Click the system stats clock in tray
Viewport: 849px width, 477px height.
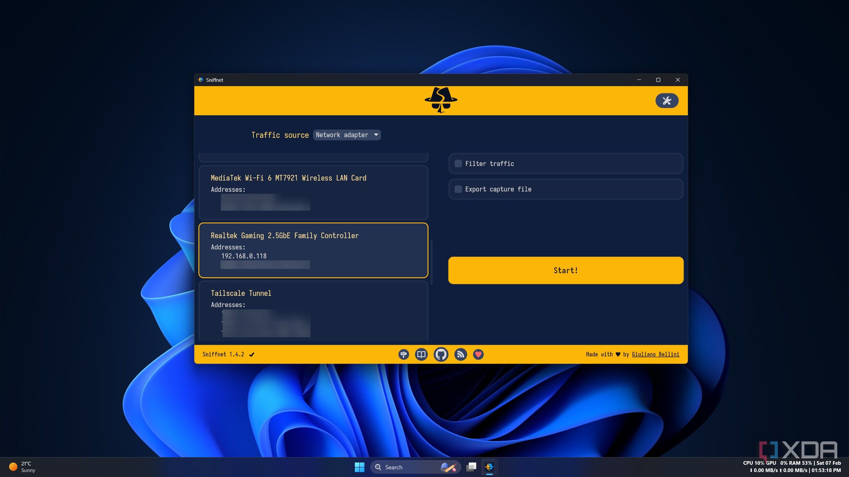[x=792, y=467]
